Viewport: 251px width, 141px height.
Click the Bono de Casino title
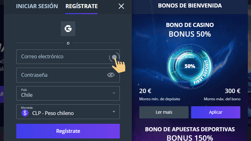190,25
